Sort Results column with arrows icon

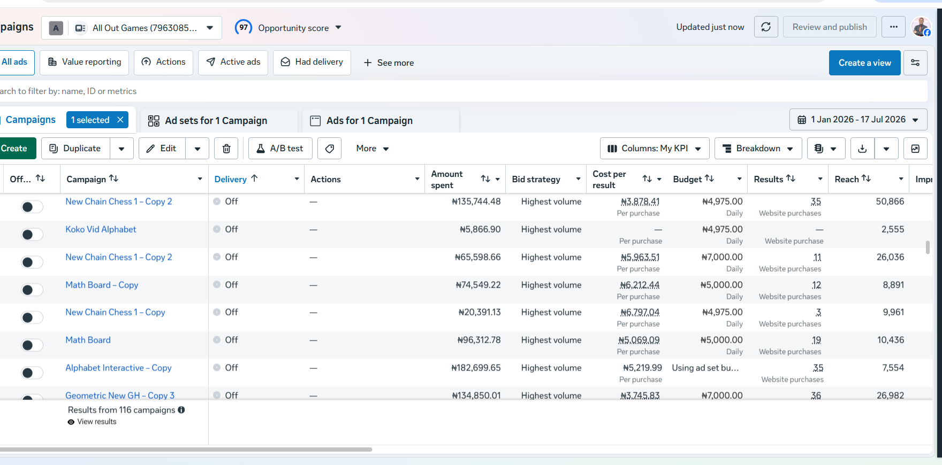click(x=791, y=179)
